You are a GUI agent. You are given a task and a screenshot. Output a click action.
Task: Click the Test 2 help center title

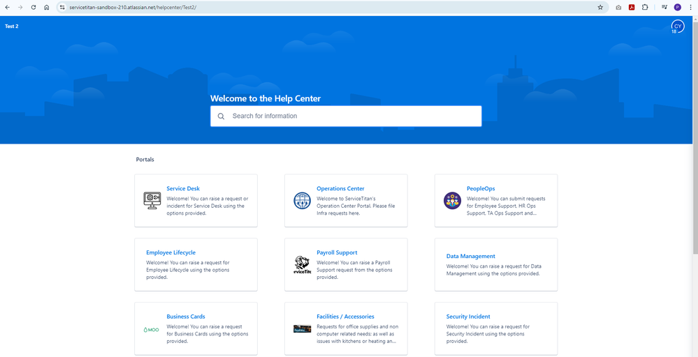12,26
